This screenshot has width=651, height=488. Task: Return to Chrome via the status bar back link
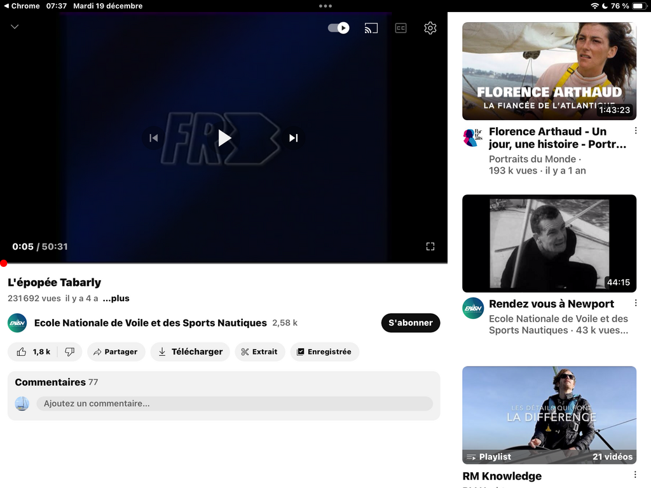point(22,6)
